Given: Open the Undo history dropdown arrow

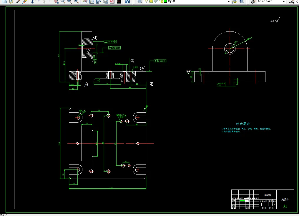Looking at the screenshot, I should pos(39,1).
